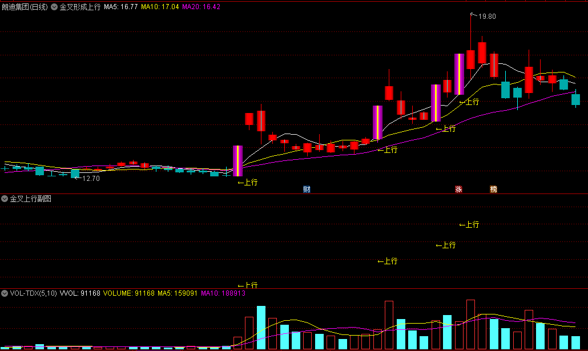Click the MA5: 16.77 label
This screenshot has width=588, height=351.
[x=121, y=7]
